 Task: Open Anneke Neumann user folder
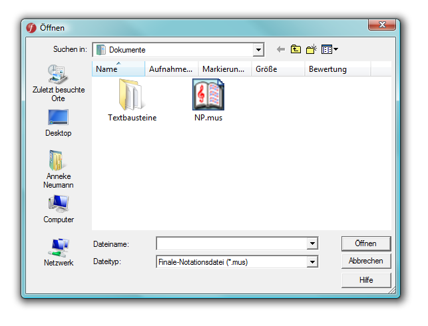click(59, 169)
